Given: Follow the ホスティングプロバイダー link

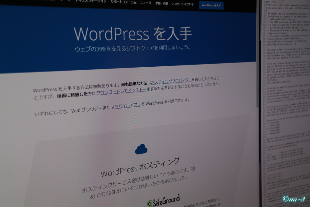Looking at the screenshot, I should pos(171,81).
